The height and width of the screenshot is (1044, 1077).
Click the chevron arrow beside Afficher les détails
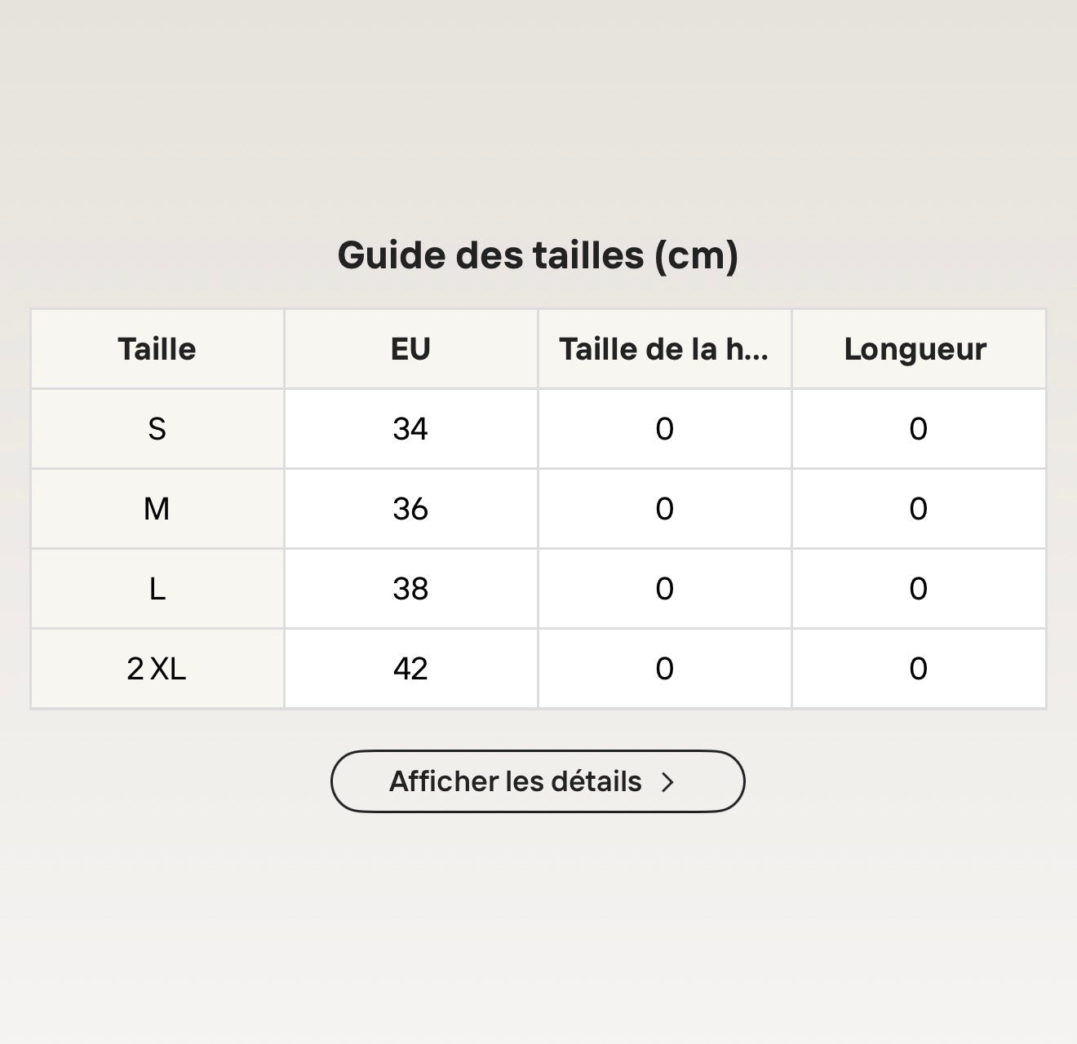pyautogui.click(x=668, y=782)
